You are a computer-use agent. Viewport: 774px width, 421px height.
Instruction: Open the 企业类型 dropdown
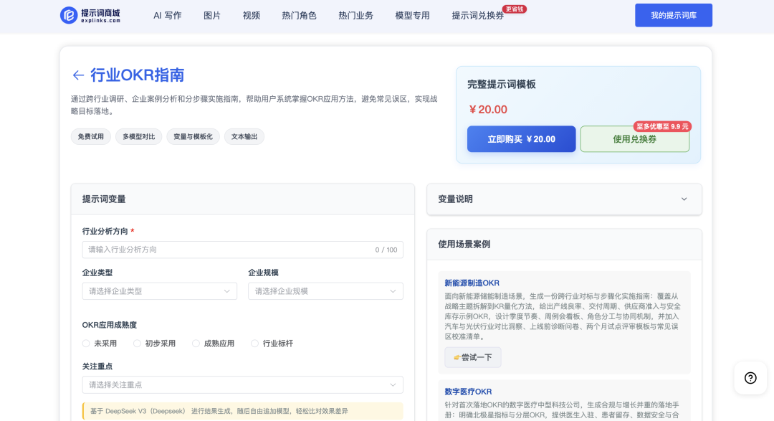tap(159, 291)
